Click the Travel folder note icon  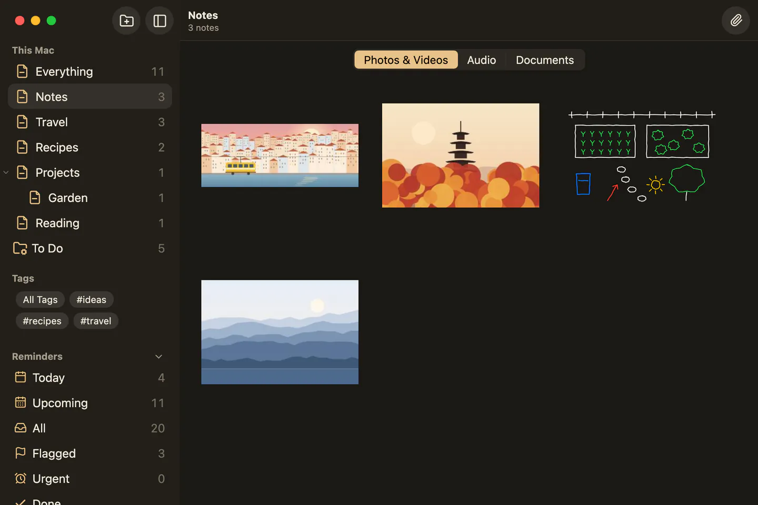pos(22,122)
